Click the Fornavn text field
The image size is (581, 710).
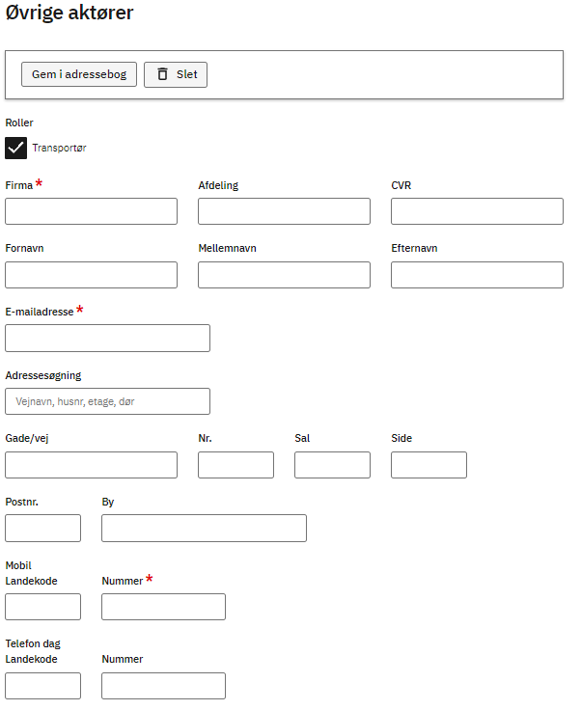(x=91, y=275)
